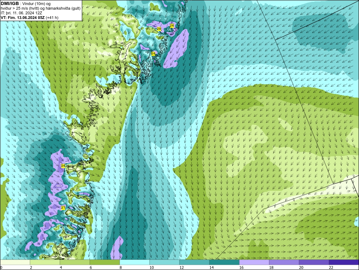Click the 'VT: Fim. 13.06.2024 05Z (+41 h)' line
359x270 pixels.
pos(29,17)
